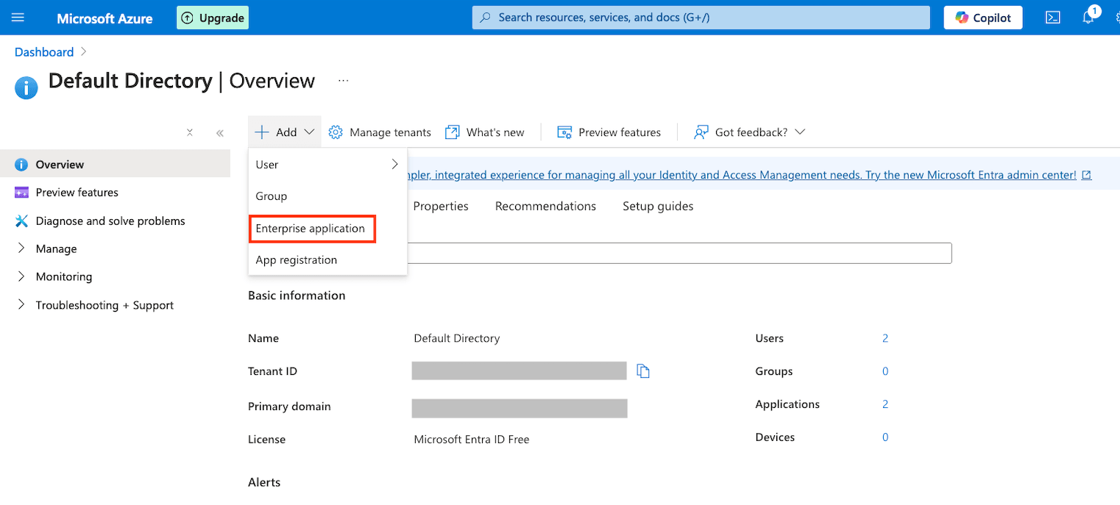Select App registration menu item
Image resolution: width=1120 pixels, height=505 pixels.
327,260
